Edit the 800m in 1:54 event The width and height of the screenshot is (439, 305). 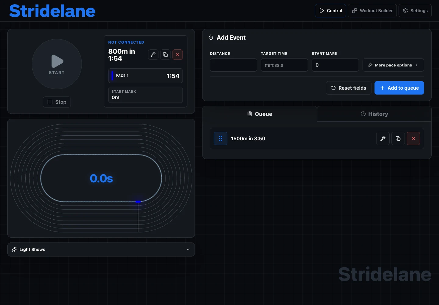point(153,55)
